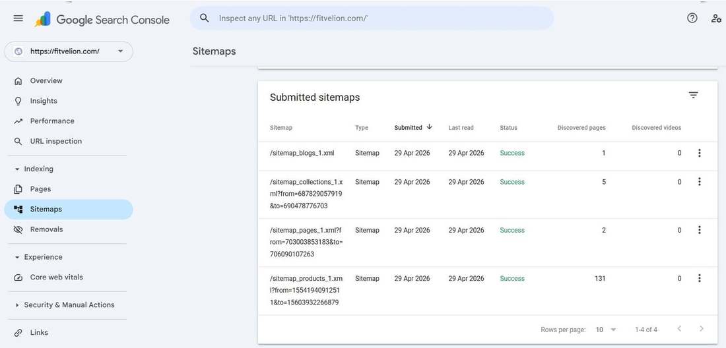Click the Performance trend icon

click(18, 121)
